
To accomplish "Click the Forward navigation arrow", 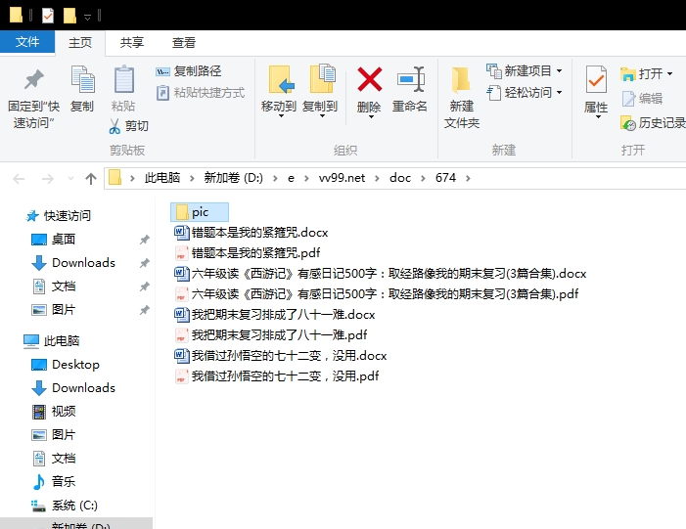I will 48,178.
